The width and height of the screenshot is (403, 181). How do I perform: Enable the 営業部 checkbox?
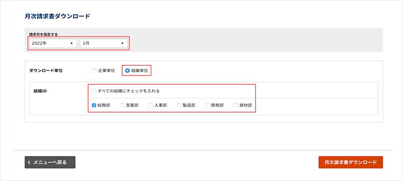click(x=122, y=106)
